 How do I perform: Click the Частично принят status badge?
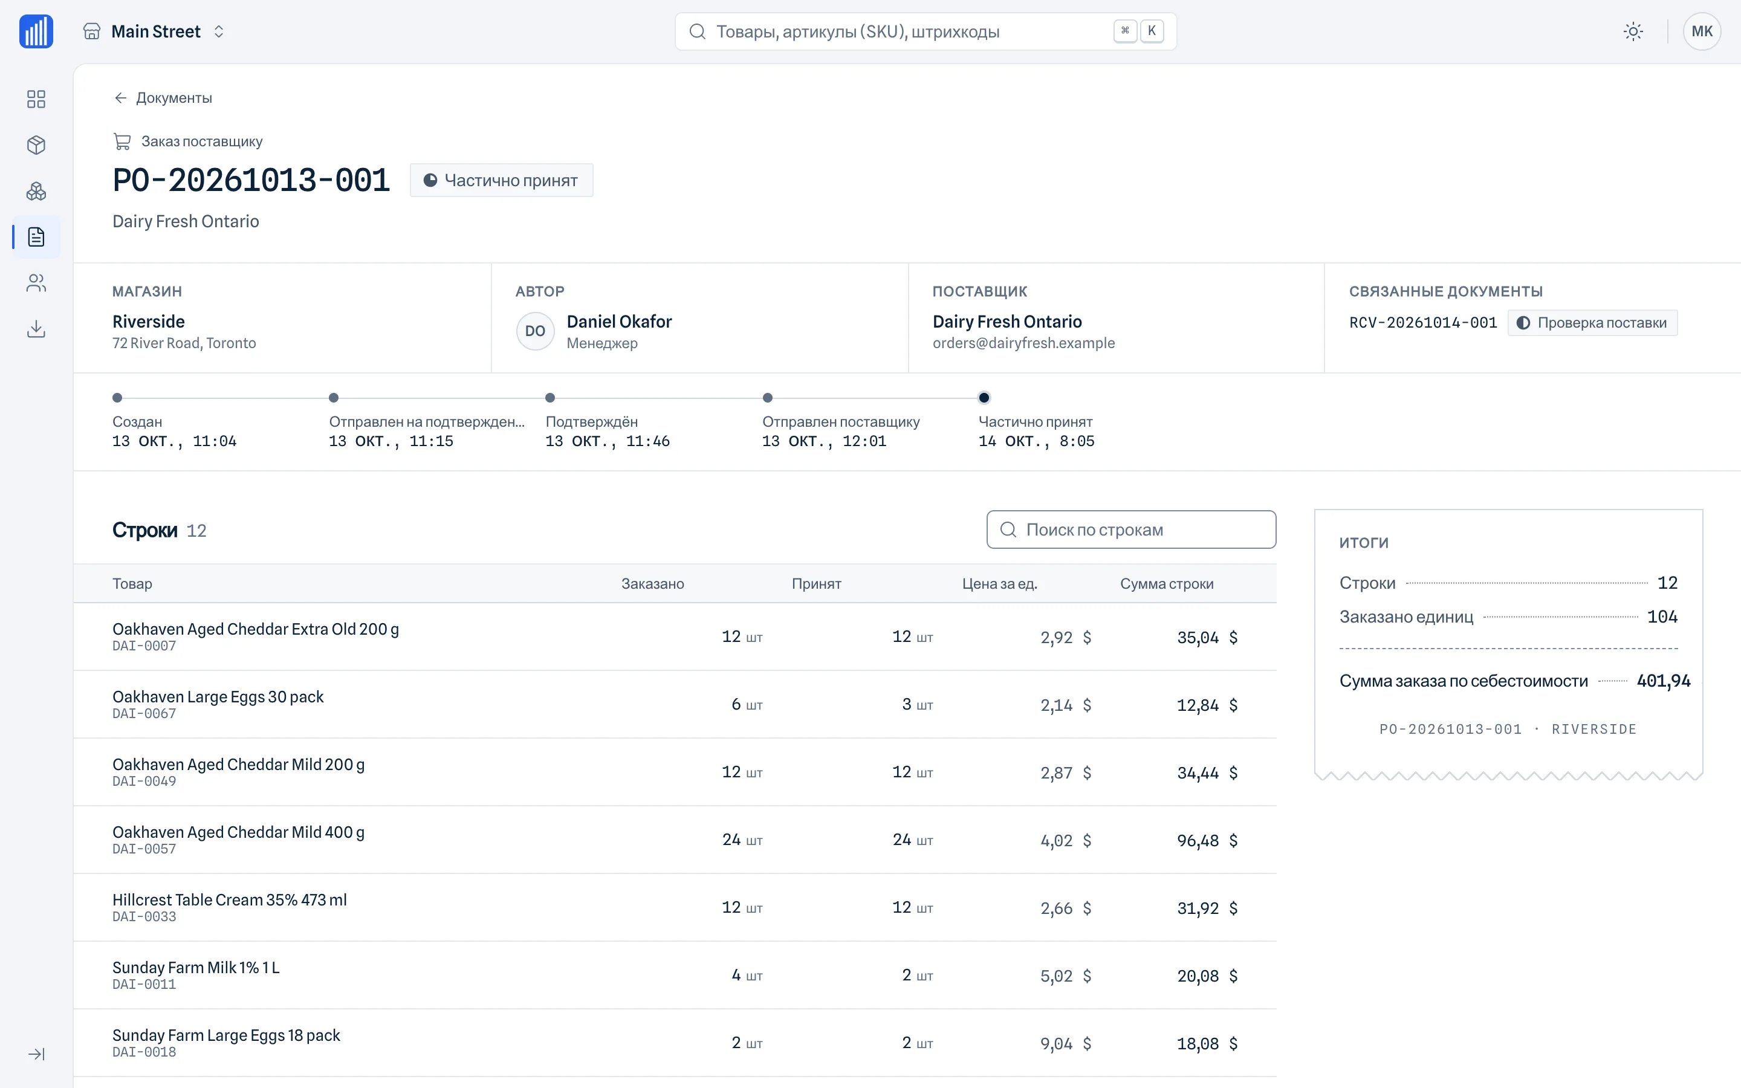pyautogui.click(x=501, y=180)
